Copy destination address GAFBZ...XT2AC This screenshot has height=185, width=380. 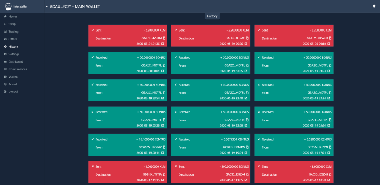tap(247, 38)
